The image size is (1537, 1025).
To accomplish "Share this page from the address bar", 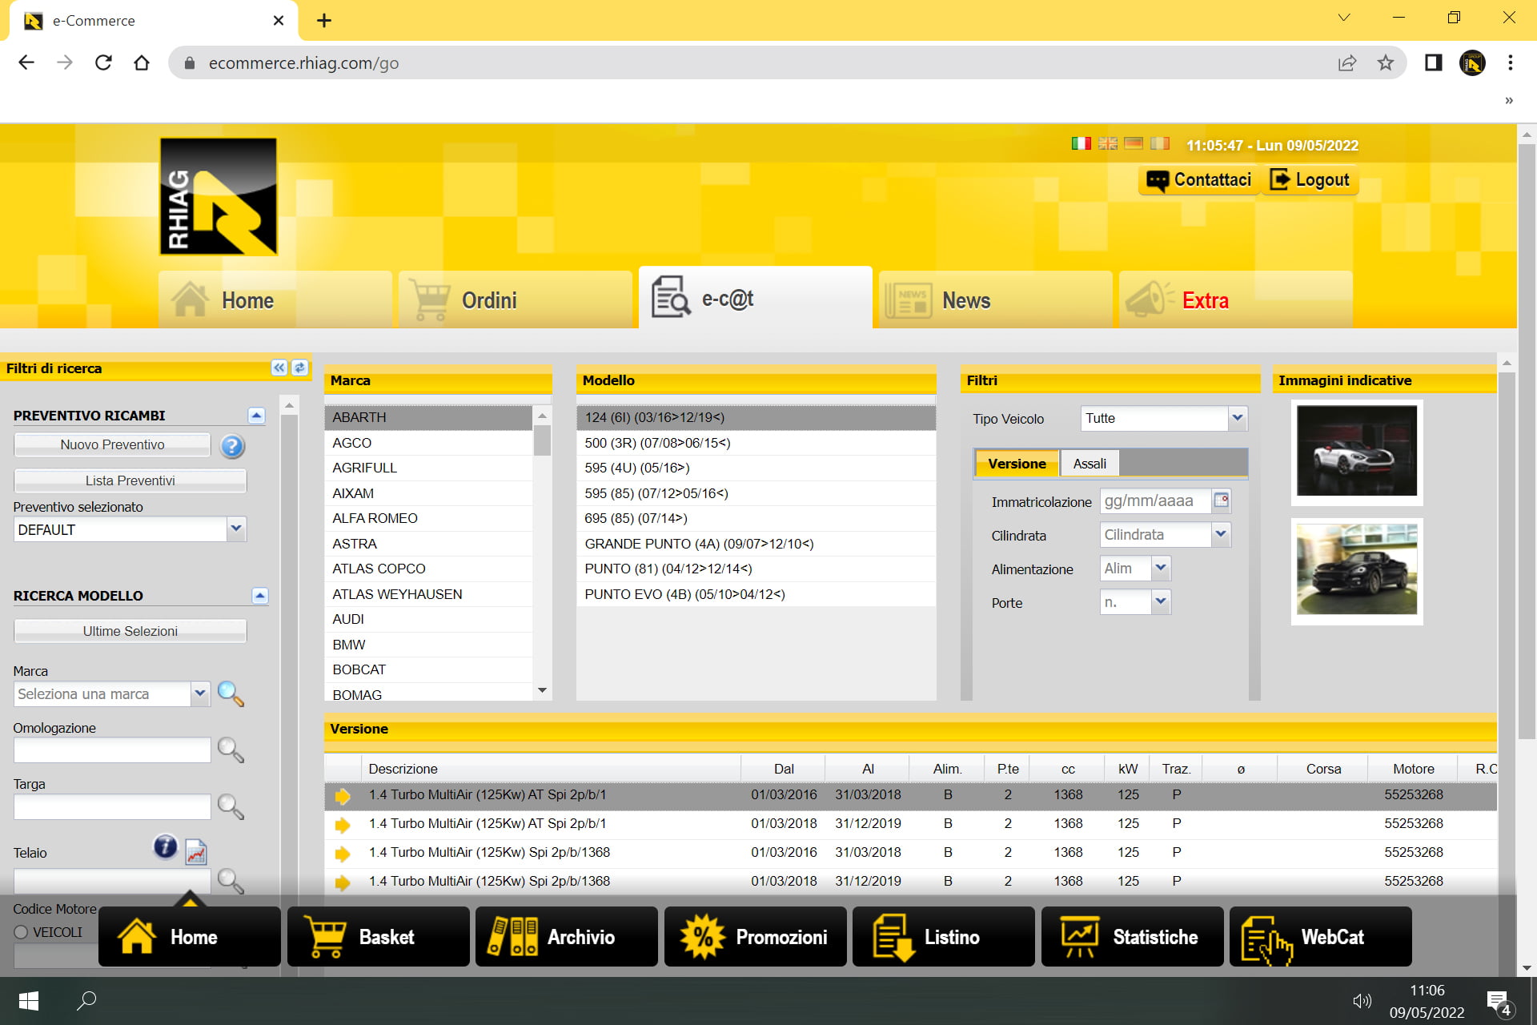I will click(1347, 62).
